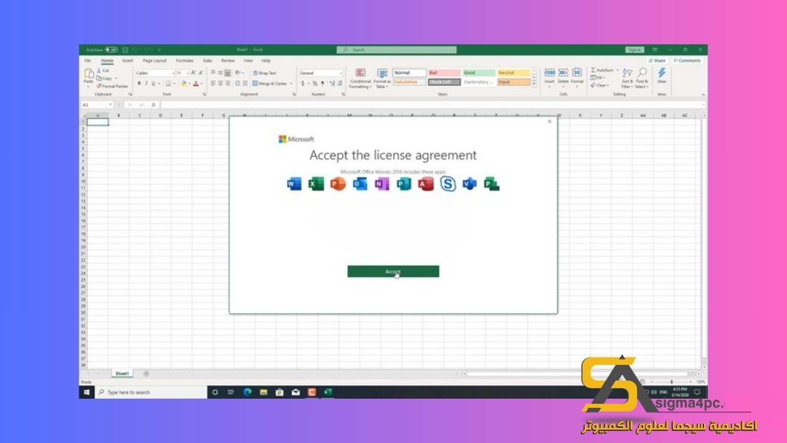Open the Sort & Filter dropdown
Image resolution: width=787 pixels, height=443 pixels.
click(x=627, y=78)
